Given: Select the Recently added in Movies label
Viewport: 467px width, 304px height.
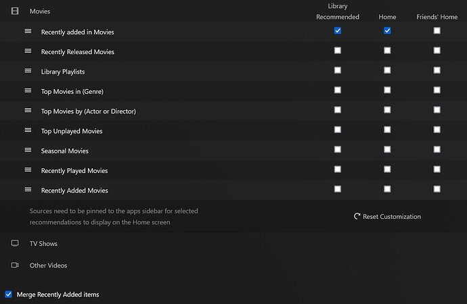Looking at the screenshot, I should 77,32.
